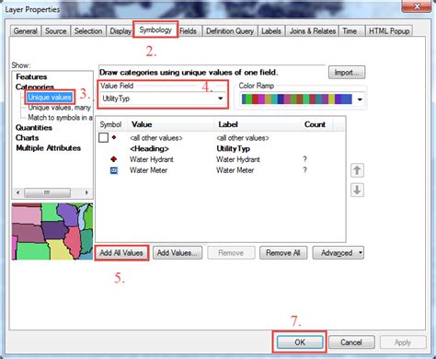Click the color ramp strip
Screen dimensions: 436x359
pos(297,99)
